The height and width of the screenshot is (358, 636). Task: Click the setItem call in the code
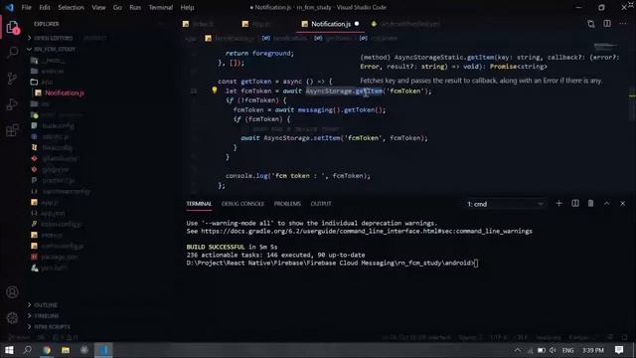[327, 138]
